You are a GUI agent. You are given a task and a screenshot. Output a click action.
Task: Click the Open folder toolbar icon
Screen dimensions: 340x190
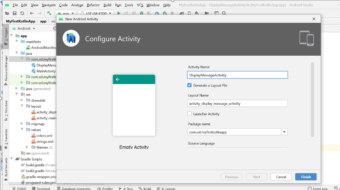point(7,13)
